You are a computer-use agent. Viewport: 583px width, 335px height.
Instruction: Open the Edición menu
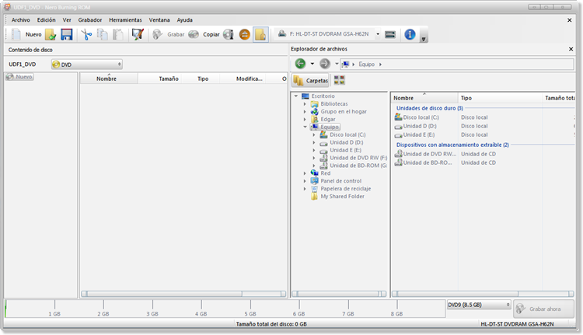[46, 20]
